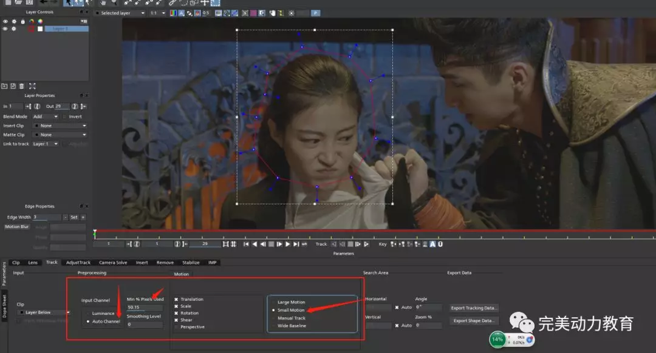Toggle Vertical Auto checkbox

tap(397, 326)
